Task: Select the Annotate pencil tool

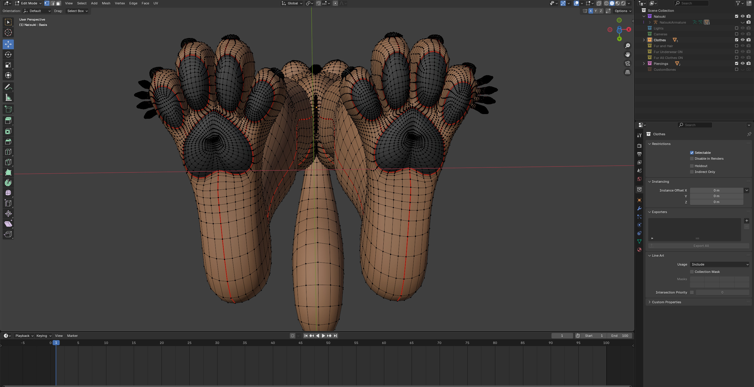Action: (x=8, y=87)
